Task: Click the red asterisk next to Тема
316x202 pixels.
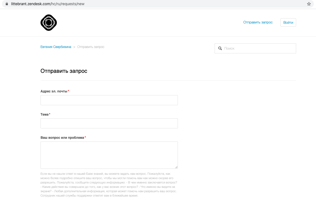Action: pyautogui.click(x=50, y=114)
